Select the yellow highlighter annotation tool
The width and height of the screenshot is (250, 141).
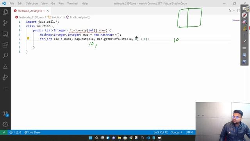244,29
